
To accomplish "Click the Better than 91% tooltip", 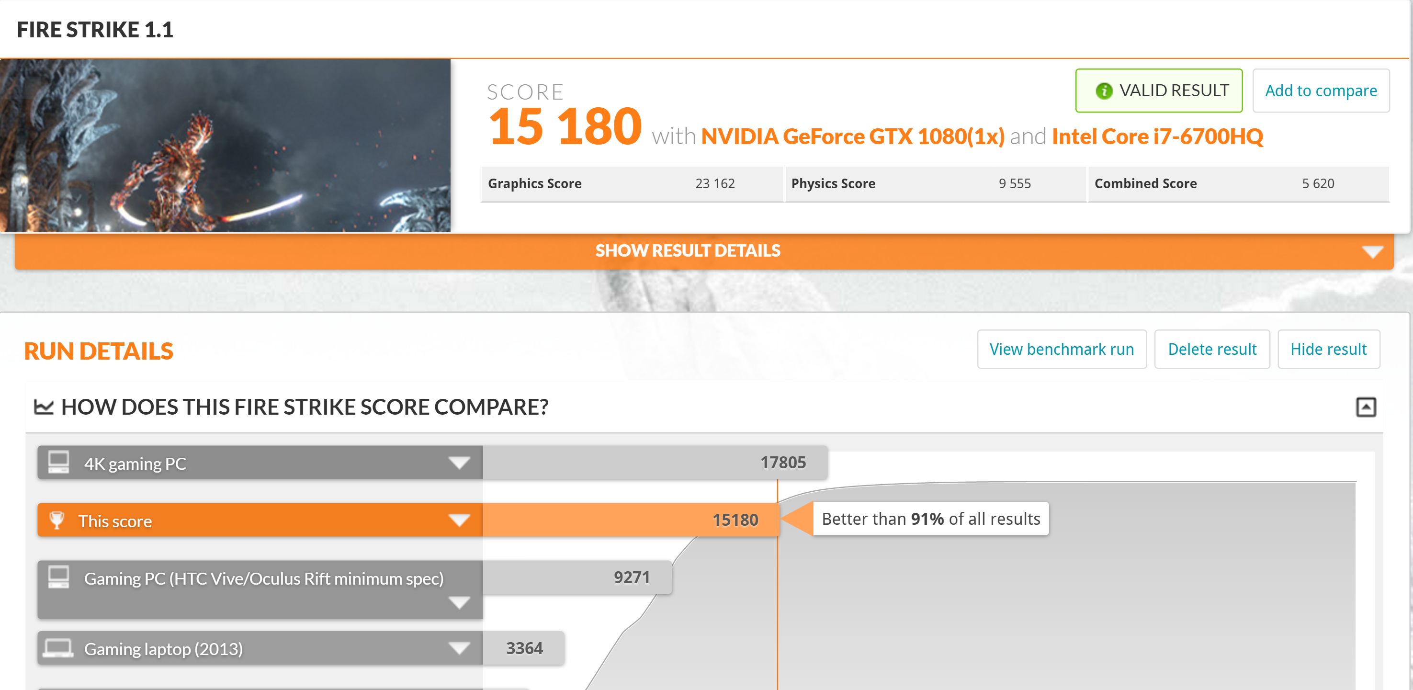I will click(x=930, y=519).
